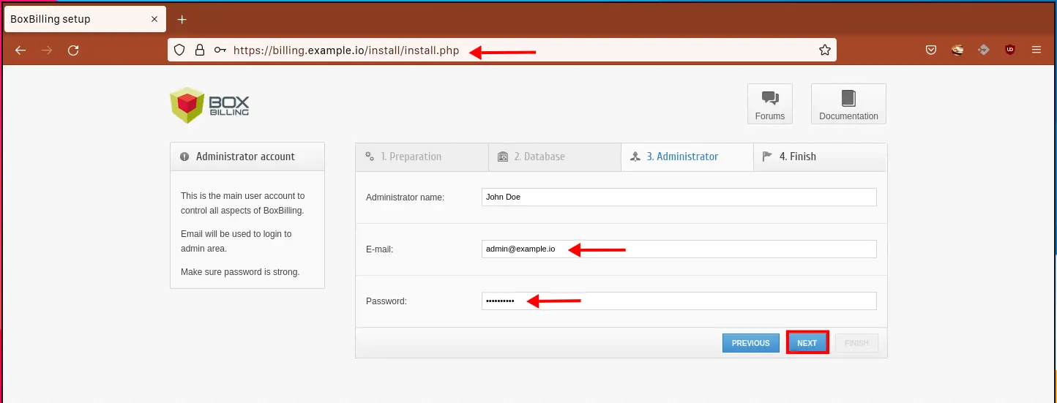The width and height of the screenshot is (1057, 403).
Task: Click the E-mail input field
Action: [679, 249]
